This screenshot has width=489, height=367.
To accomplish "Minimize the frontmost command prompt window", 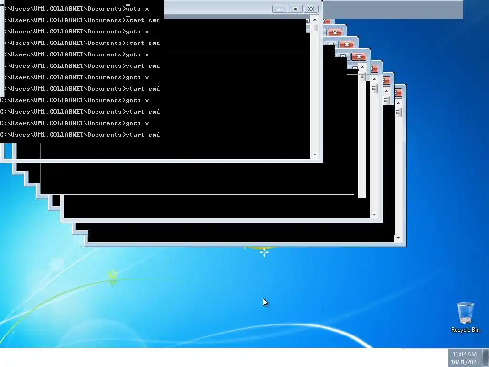I will pos(279,9).
